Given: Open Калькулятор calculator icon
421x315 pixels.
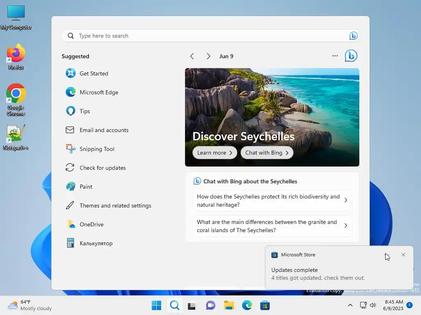Looking at the screenshot, I should (70, 243).
